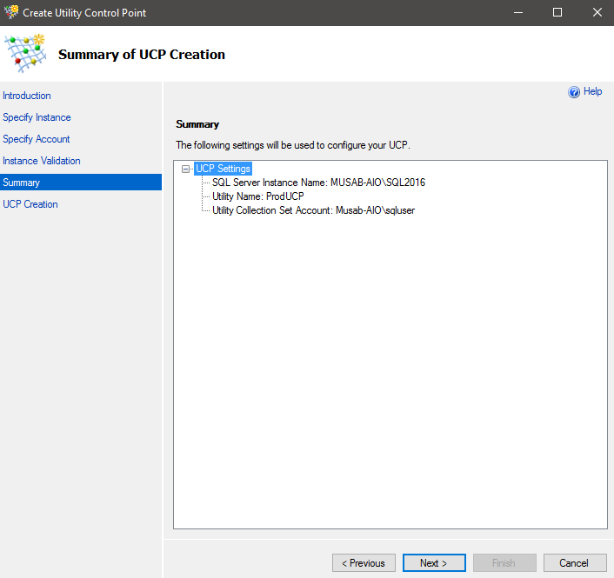Click the 'following settings will be used' description
The width and height of the screenshot is (614, 578).
coord(293,145)
